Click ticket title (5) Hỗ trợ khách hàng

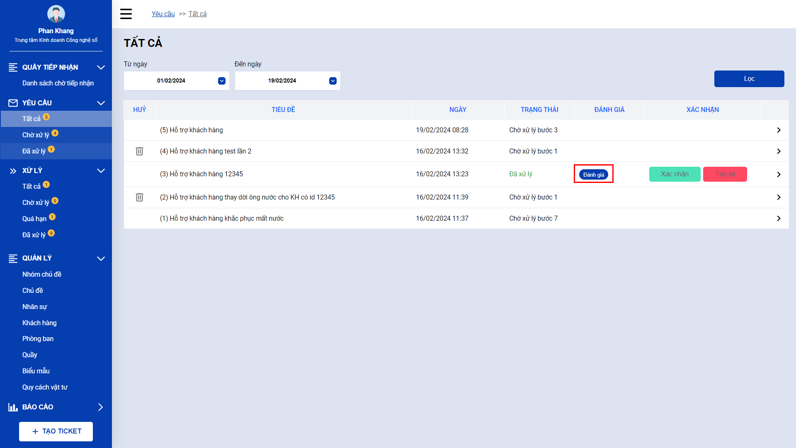[192, 130]
